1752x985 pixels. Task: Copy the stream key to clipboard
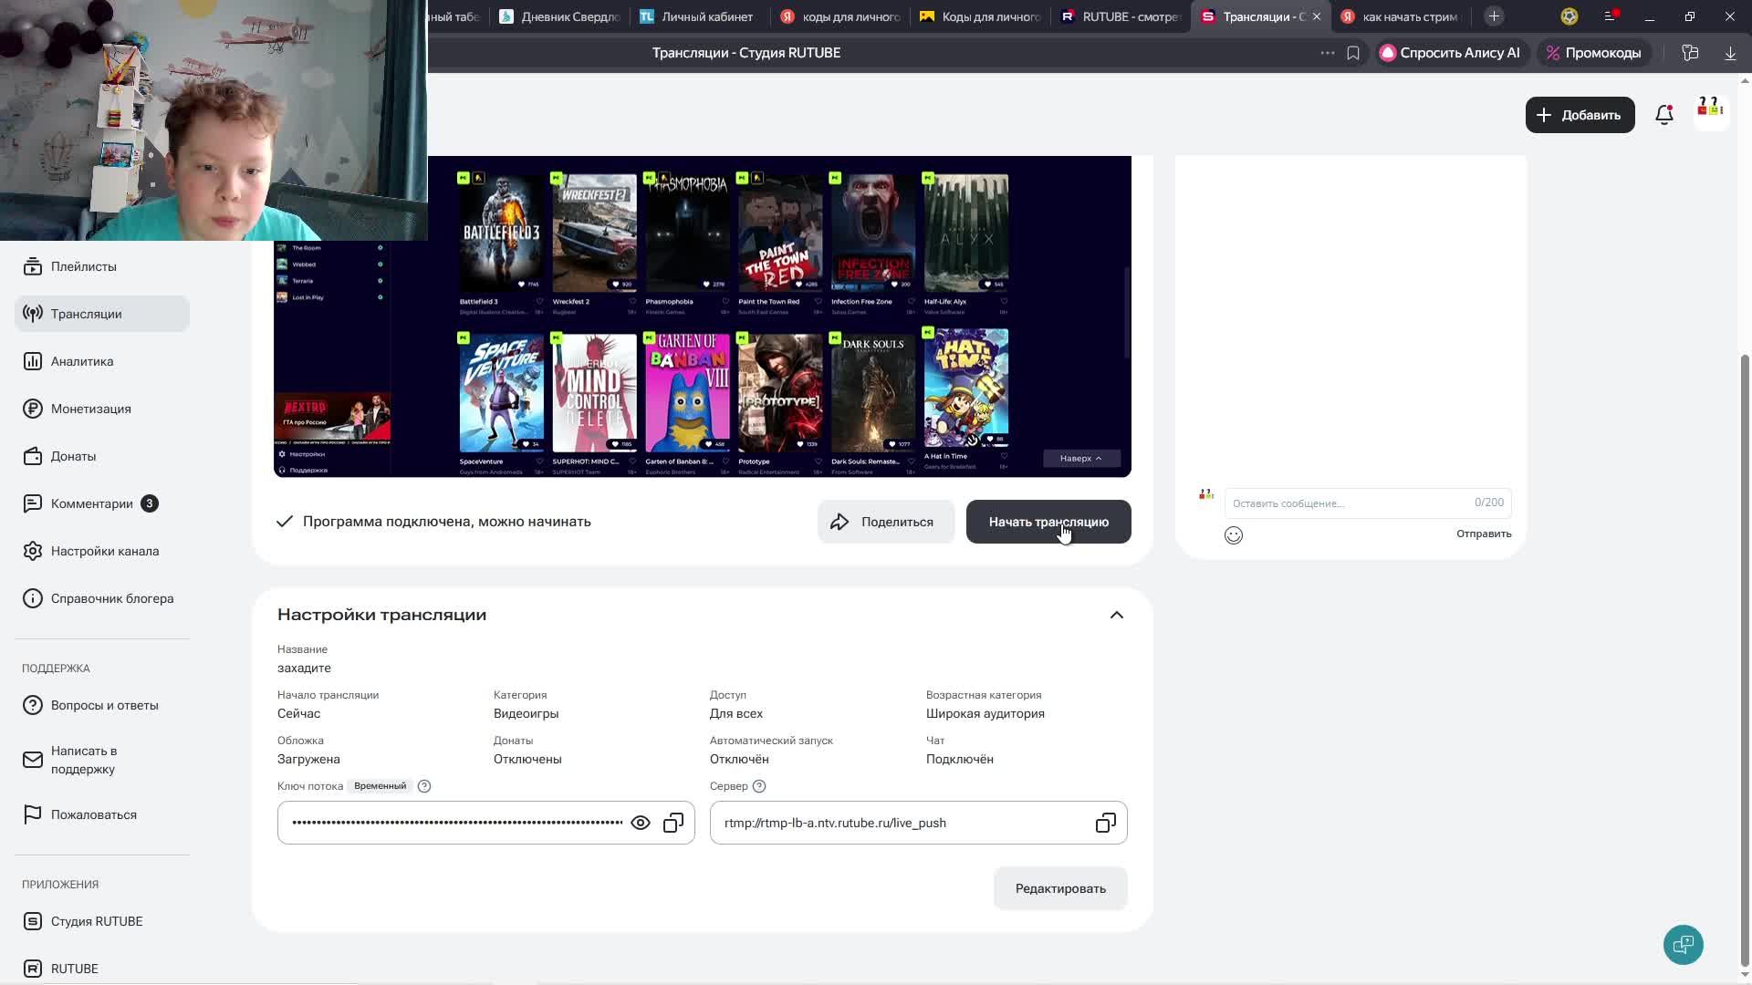click(673, 823)
